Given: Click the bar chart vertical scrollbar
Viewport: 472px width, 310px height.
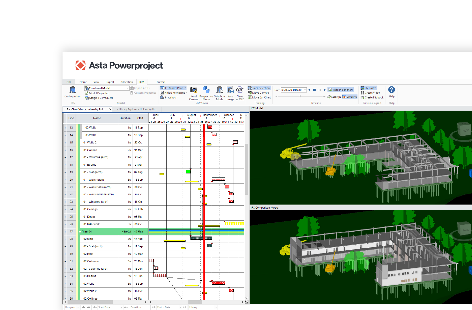Looking at the screenshot, I should pos(246,170).
